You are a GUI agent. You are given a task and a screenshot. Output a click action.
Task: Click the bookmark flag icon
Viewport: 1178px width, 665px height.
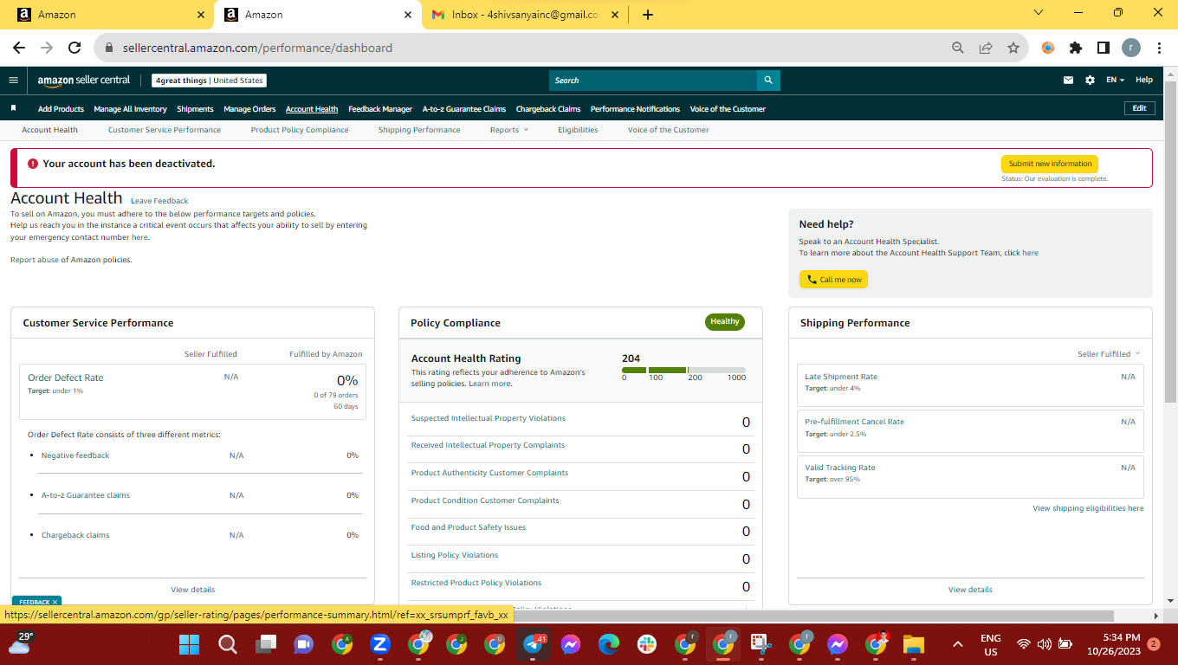coord(13,109)
